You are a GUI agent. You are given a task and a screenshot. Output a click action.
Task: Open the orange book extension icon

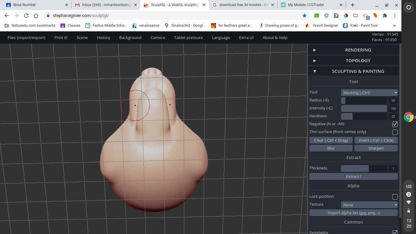pyautogui.click(x=375, y=16)
